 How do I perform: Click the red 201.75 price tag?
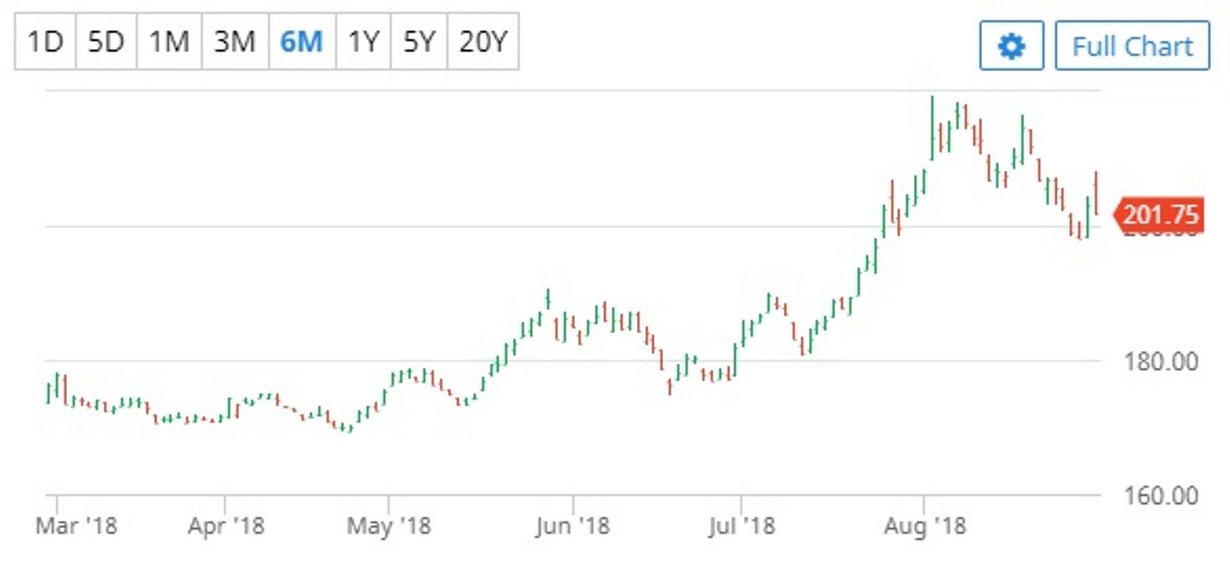pyautogui.click(x=1160, y=215)
